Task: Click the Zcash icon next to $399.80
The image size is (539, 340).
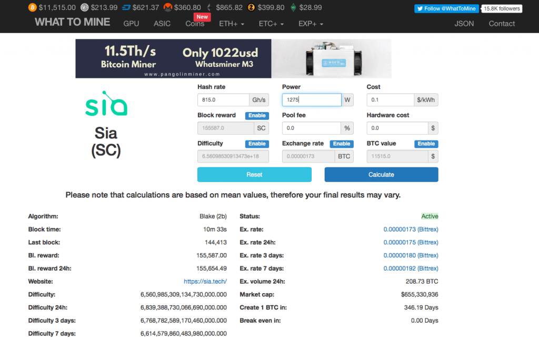Action: tap(252, 7)
